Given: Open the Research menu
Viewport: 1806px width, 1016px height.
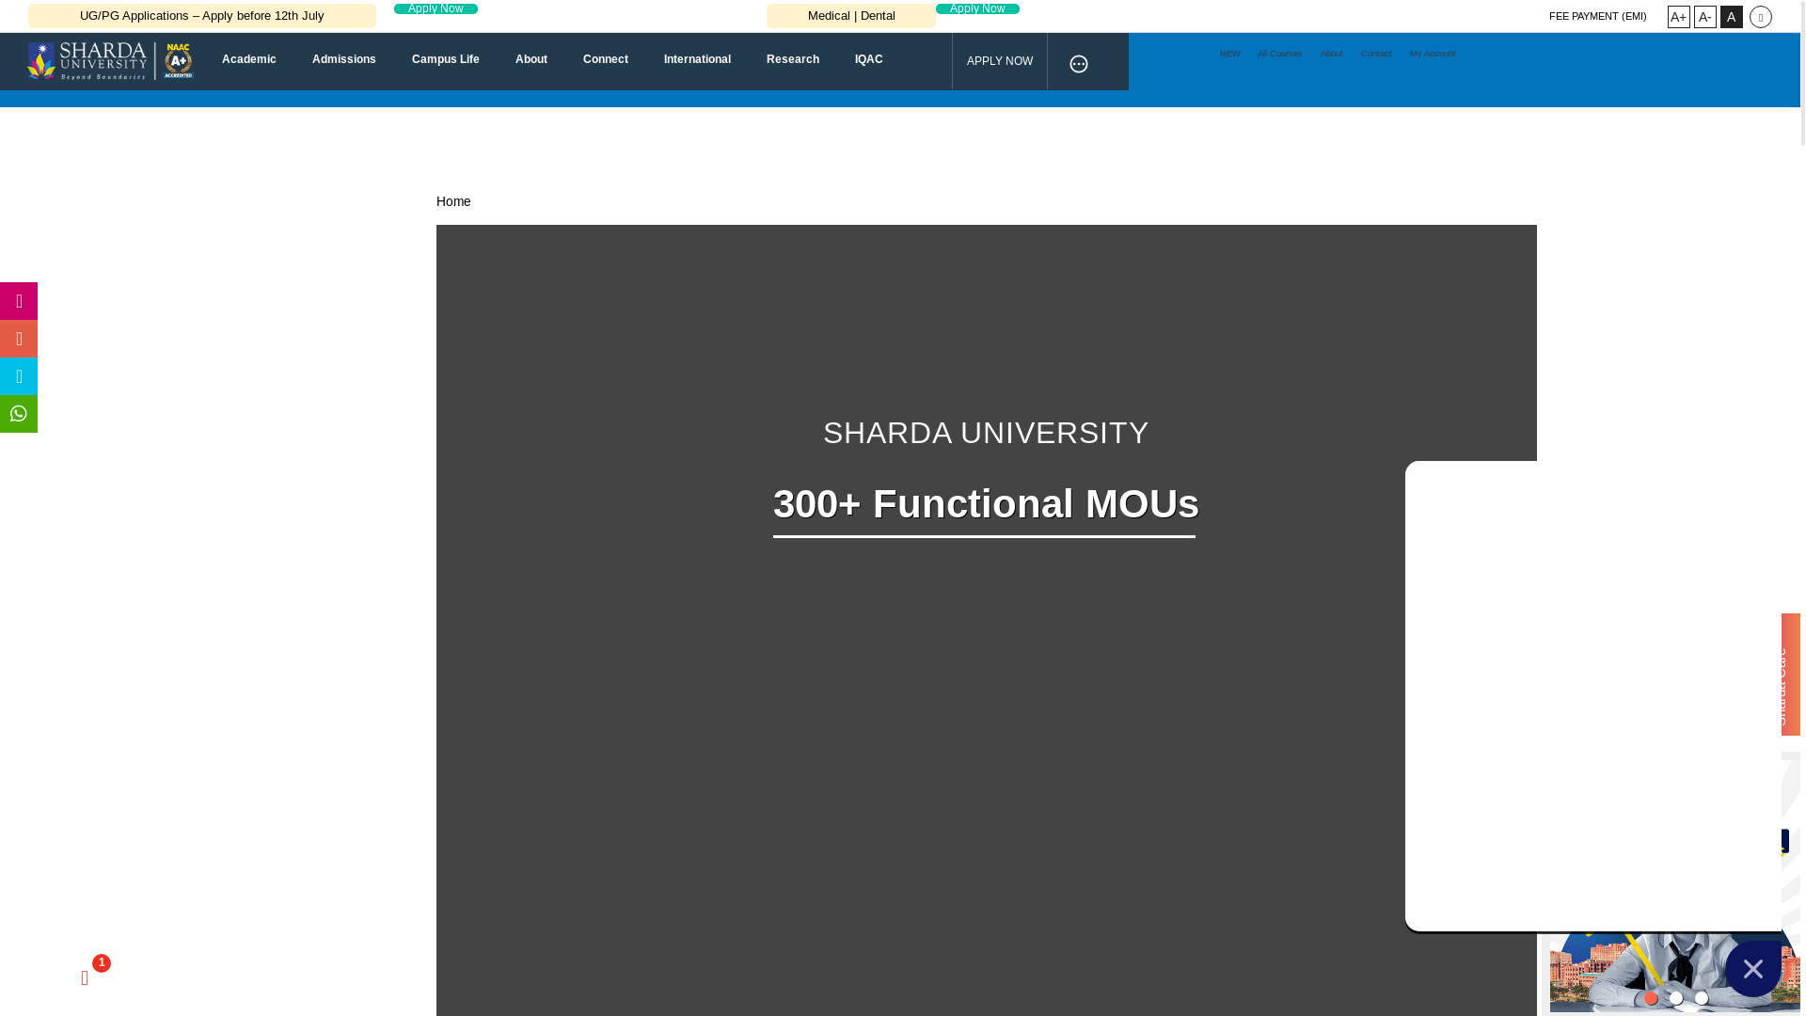Looking at the screenshot, I should coord(793,59).
